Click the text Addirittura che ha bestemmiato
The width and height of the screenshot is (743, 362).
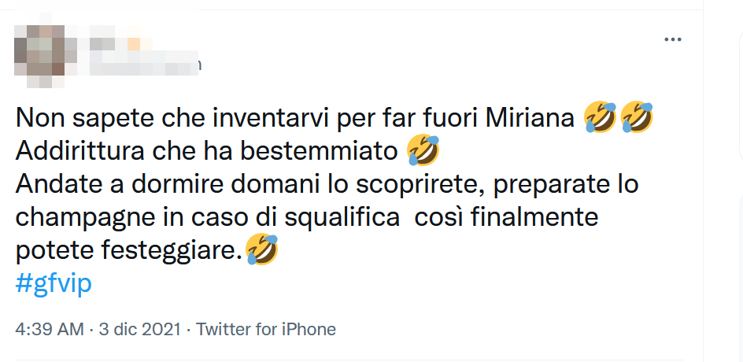click(208, 151)
